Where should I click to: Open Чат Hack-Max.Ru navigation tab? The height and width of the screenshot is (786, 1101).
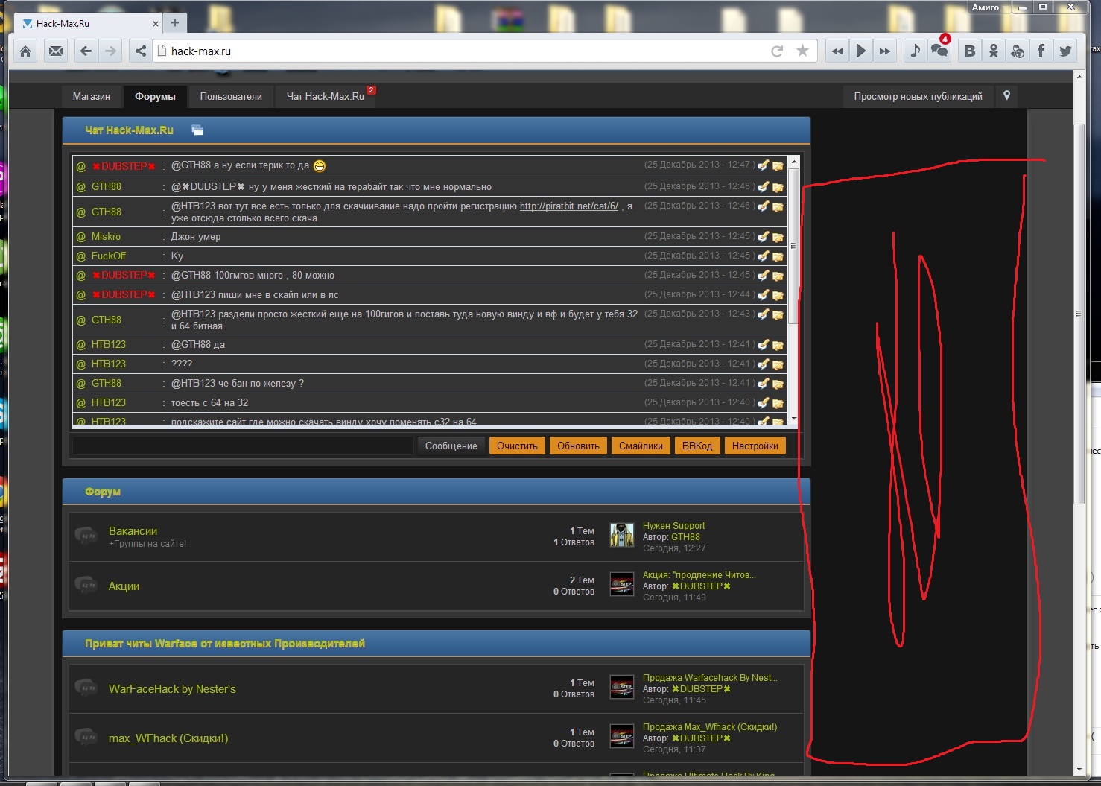point(326,96)
